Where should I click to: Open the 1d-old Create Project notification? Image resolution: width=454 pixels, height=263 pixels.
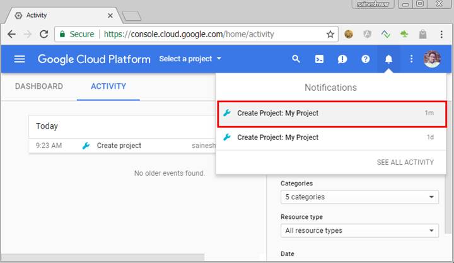[x=331, y=137]
